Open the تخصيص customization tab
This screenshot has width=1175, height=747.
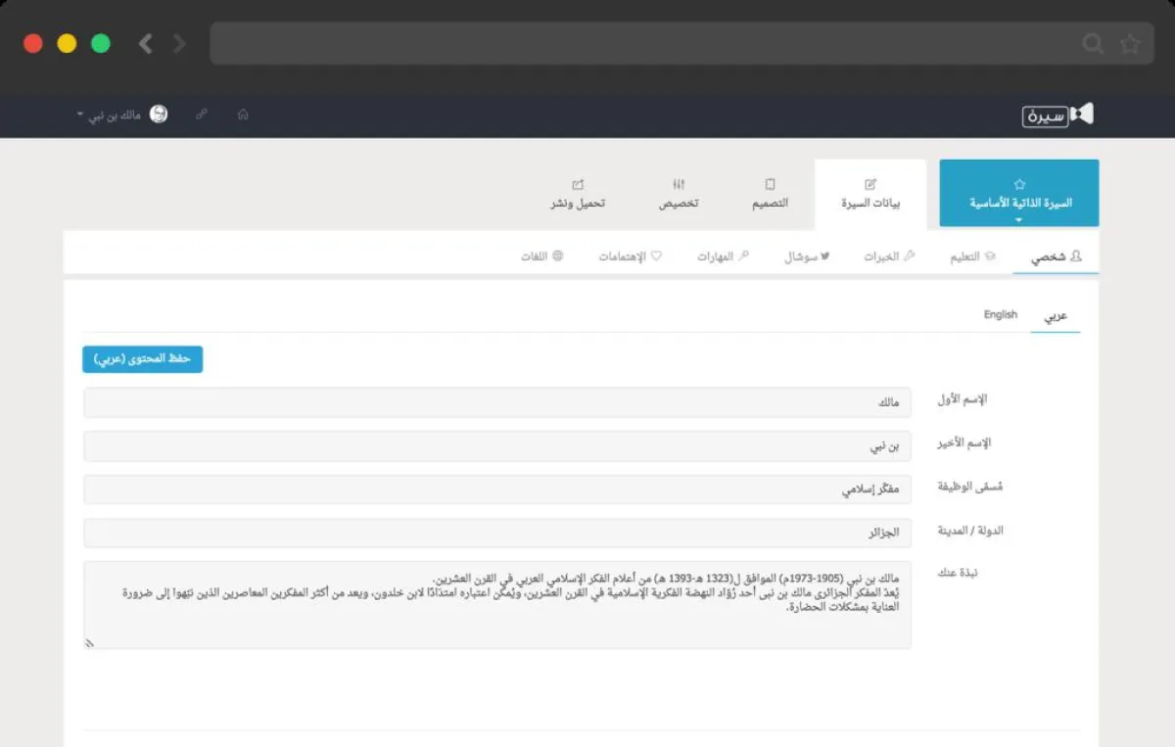tap(678, 194)
